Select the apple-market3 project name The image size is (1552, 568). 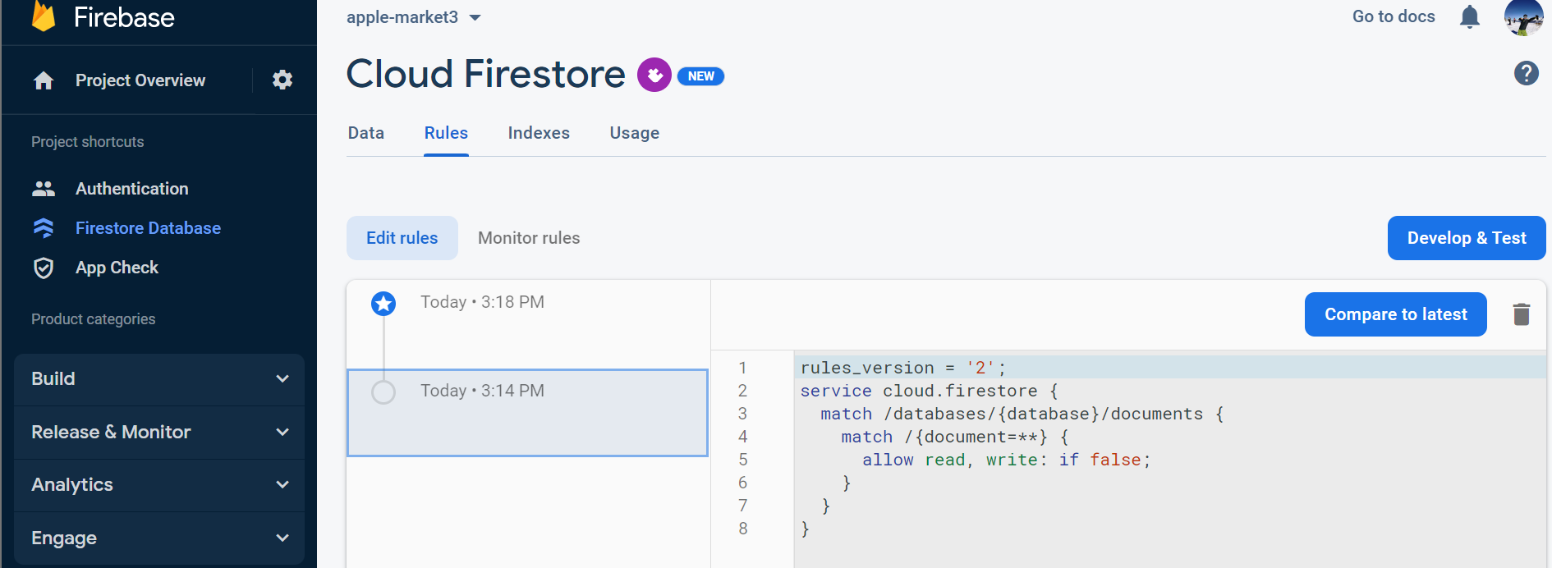[402, 17]
